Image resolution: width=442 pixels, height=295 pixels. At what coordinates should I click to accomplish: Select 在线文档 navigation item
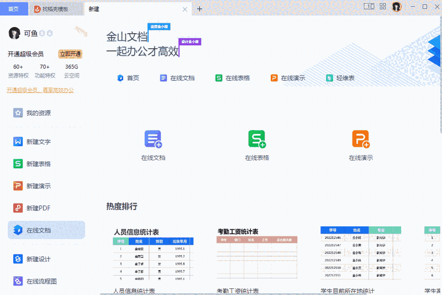tap(177, 78)
